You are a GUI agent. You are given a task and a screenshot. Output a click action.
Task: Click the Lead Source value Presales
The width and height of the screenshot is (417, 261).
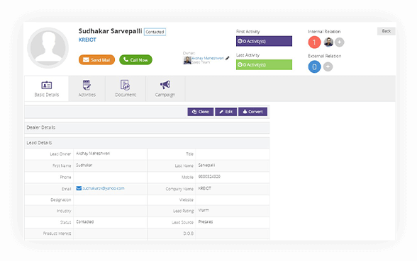point(206,222)
